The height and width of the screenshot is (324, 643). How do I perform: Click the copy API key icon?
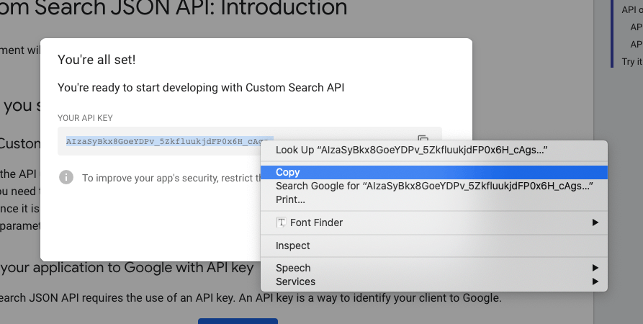point(423,140)
